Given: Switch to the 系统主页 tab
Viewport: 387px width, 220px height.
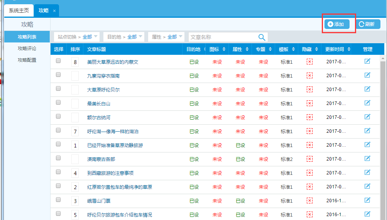Looking at the screenshot, I should [x=19, y=10].
